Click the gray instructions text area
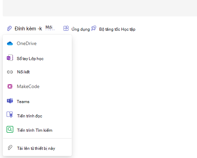This screenshot has height=158, width=197. click(x=100, y=8)
